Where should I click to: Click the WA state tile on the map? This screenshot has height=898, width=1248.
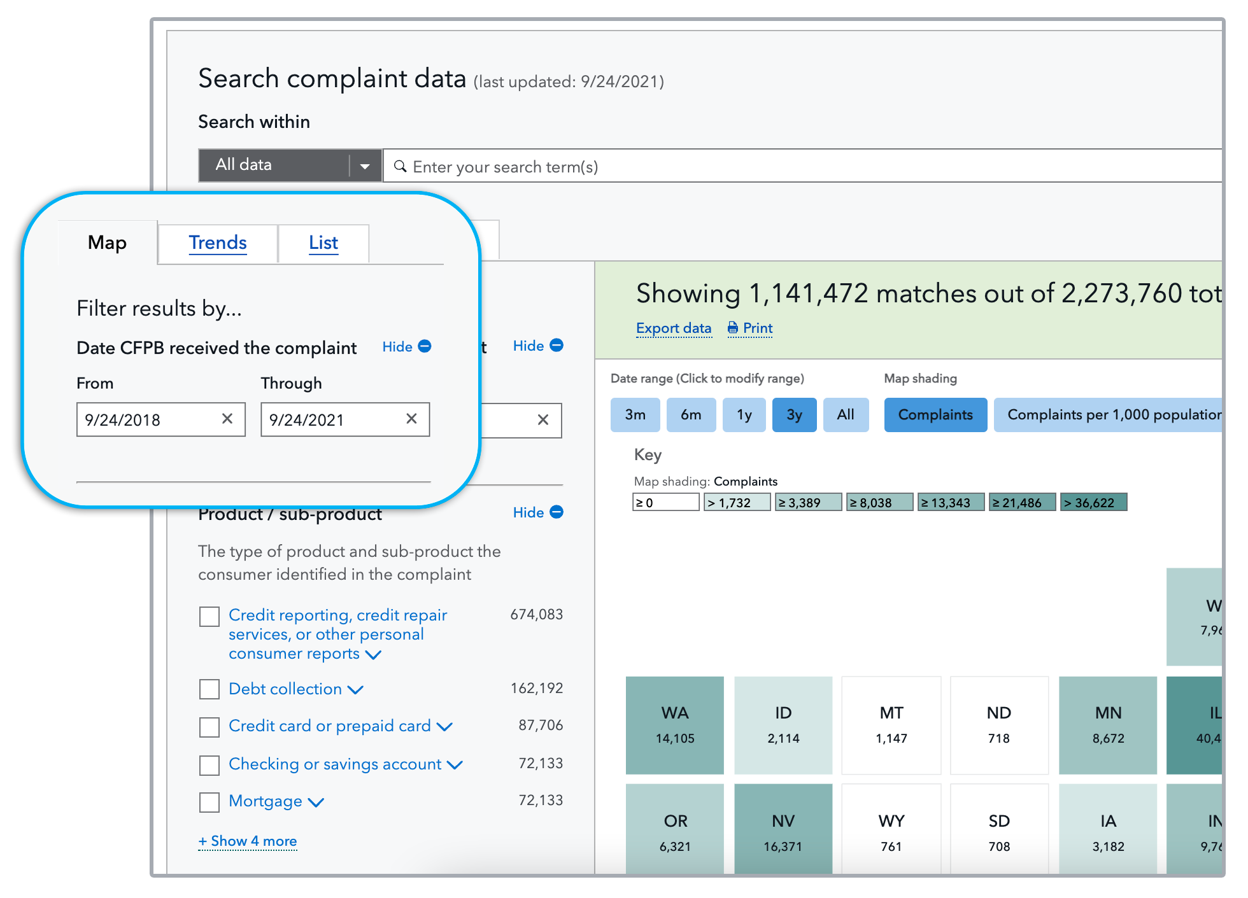(x=674, y=725)
